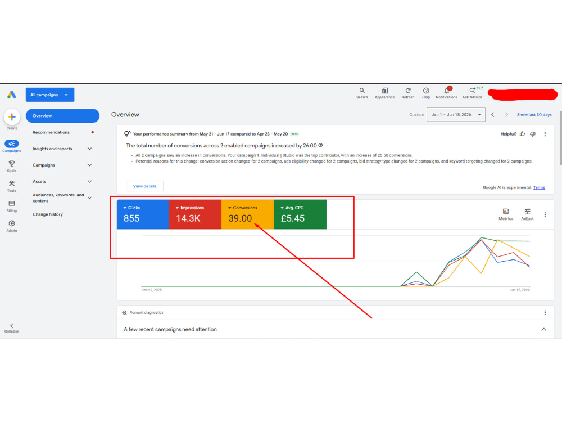Open Campaigns in the left rail
562x422 pixels.
11,146
